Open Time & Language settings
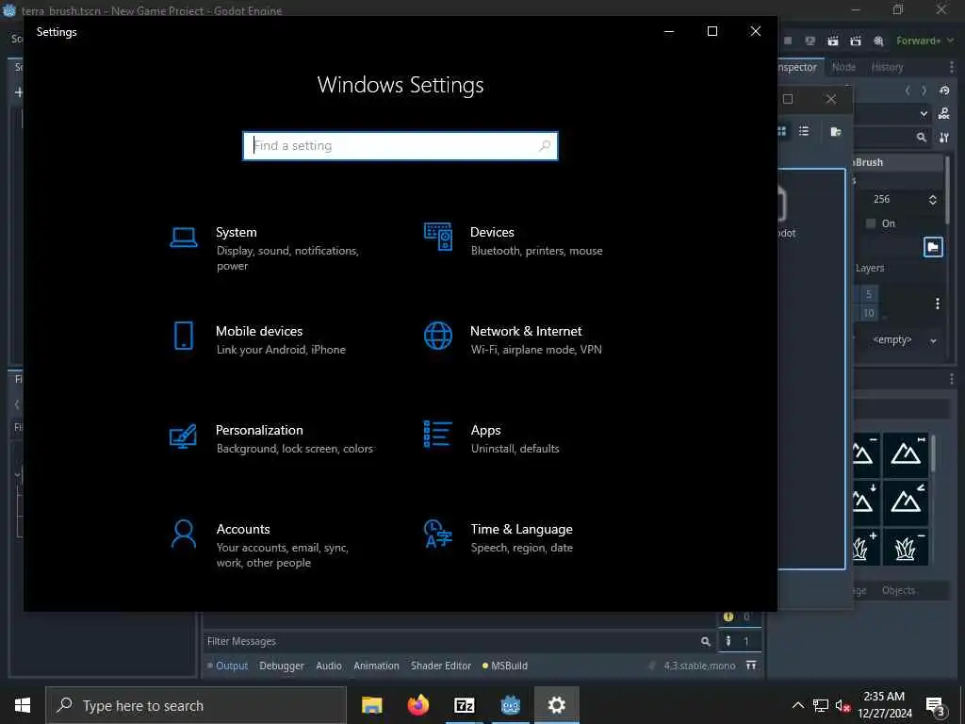This screenshot has width=965, height=724. 499,537
